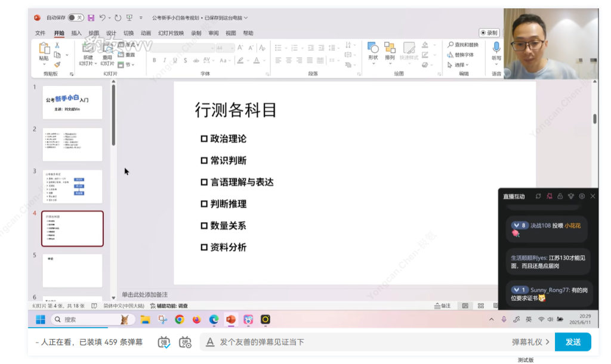The height and width of the screenshot is (364, 611).
Task: Click the lock icon in 直播互动 panel
Action: pyautogui.click(x=560, y=196)
